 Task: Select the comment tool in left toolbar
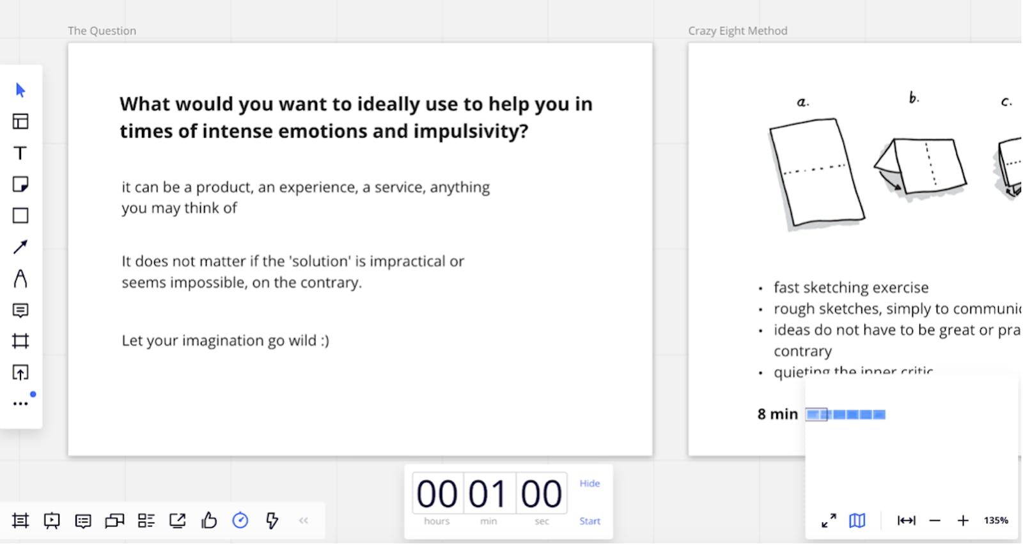click(20, 310)
